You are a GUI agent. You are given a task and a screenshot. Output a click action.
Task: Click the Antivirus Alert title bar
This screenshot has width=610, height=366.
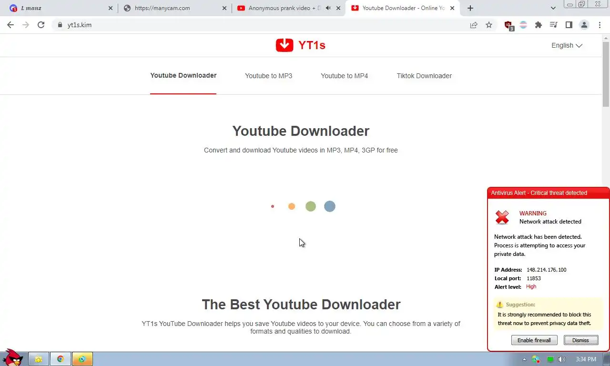click(548, 193)
